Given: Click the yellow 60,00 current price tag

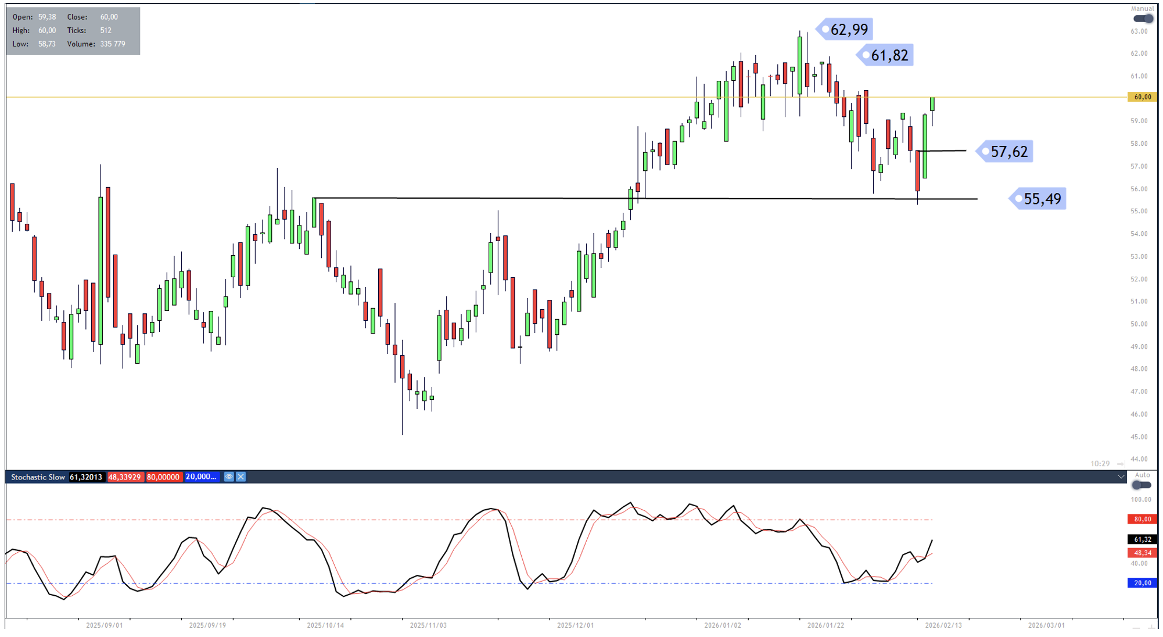Looking at the screenshot, I should [x=1142, y=97].
